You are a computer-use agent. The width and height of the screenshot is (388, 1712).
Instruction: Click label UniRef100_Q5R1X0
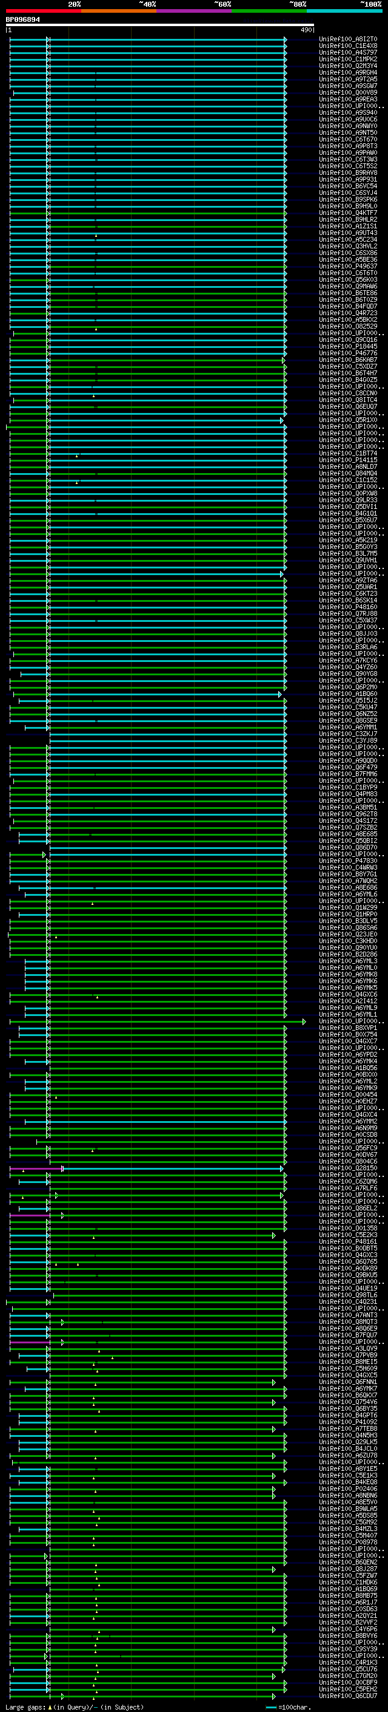(x=348, y=420)
